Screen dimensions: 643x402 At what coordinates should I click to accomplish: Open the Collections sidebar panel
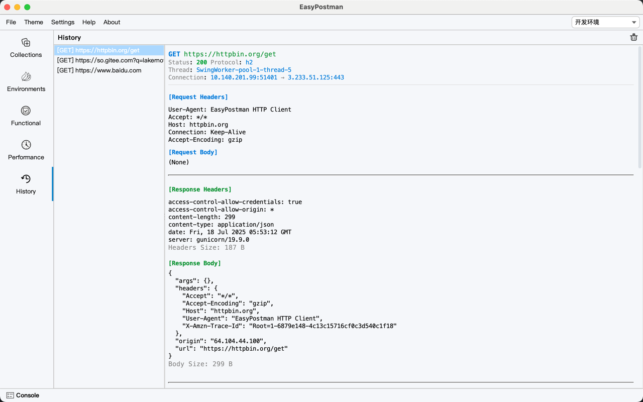(x=26, y=48)
